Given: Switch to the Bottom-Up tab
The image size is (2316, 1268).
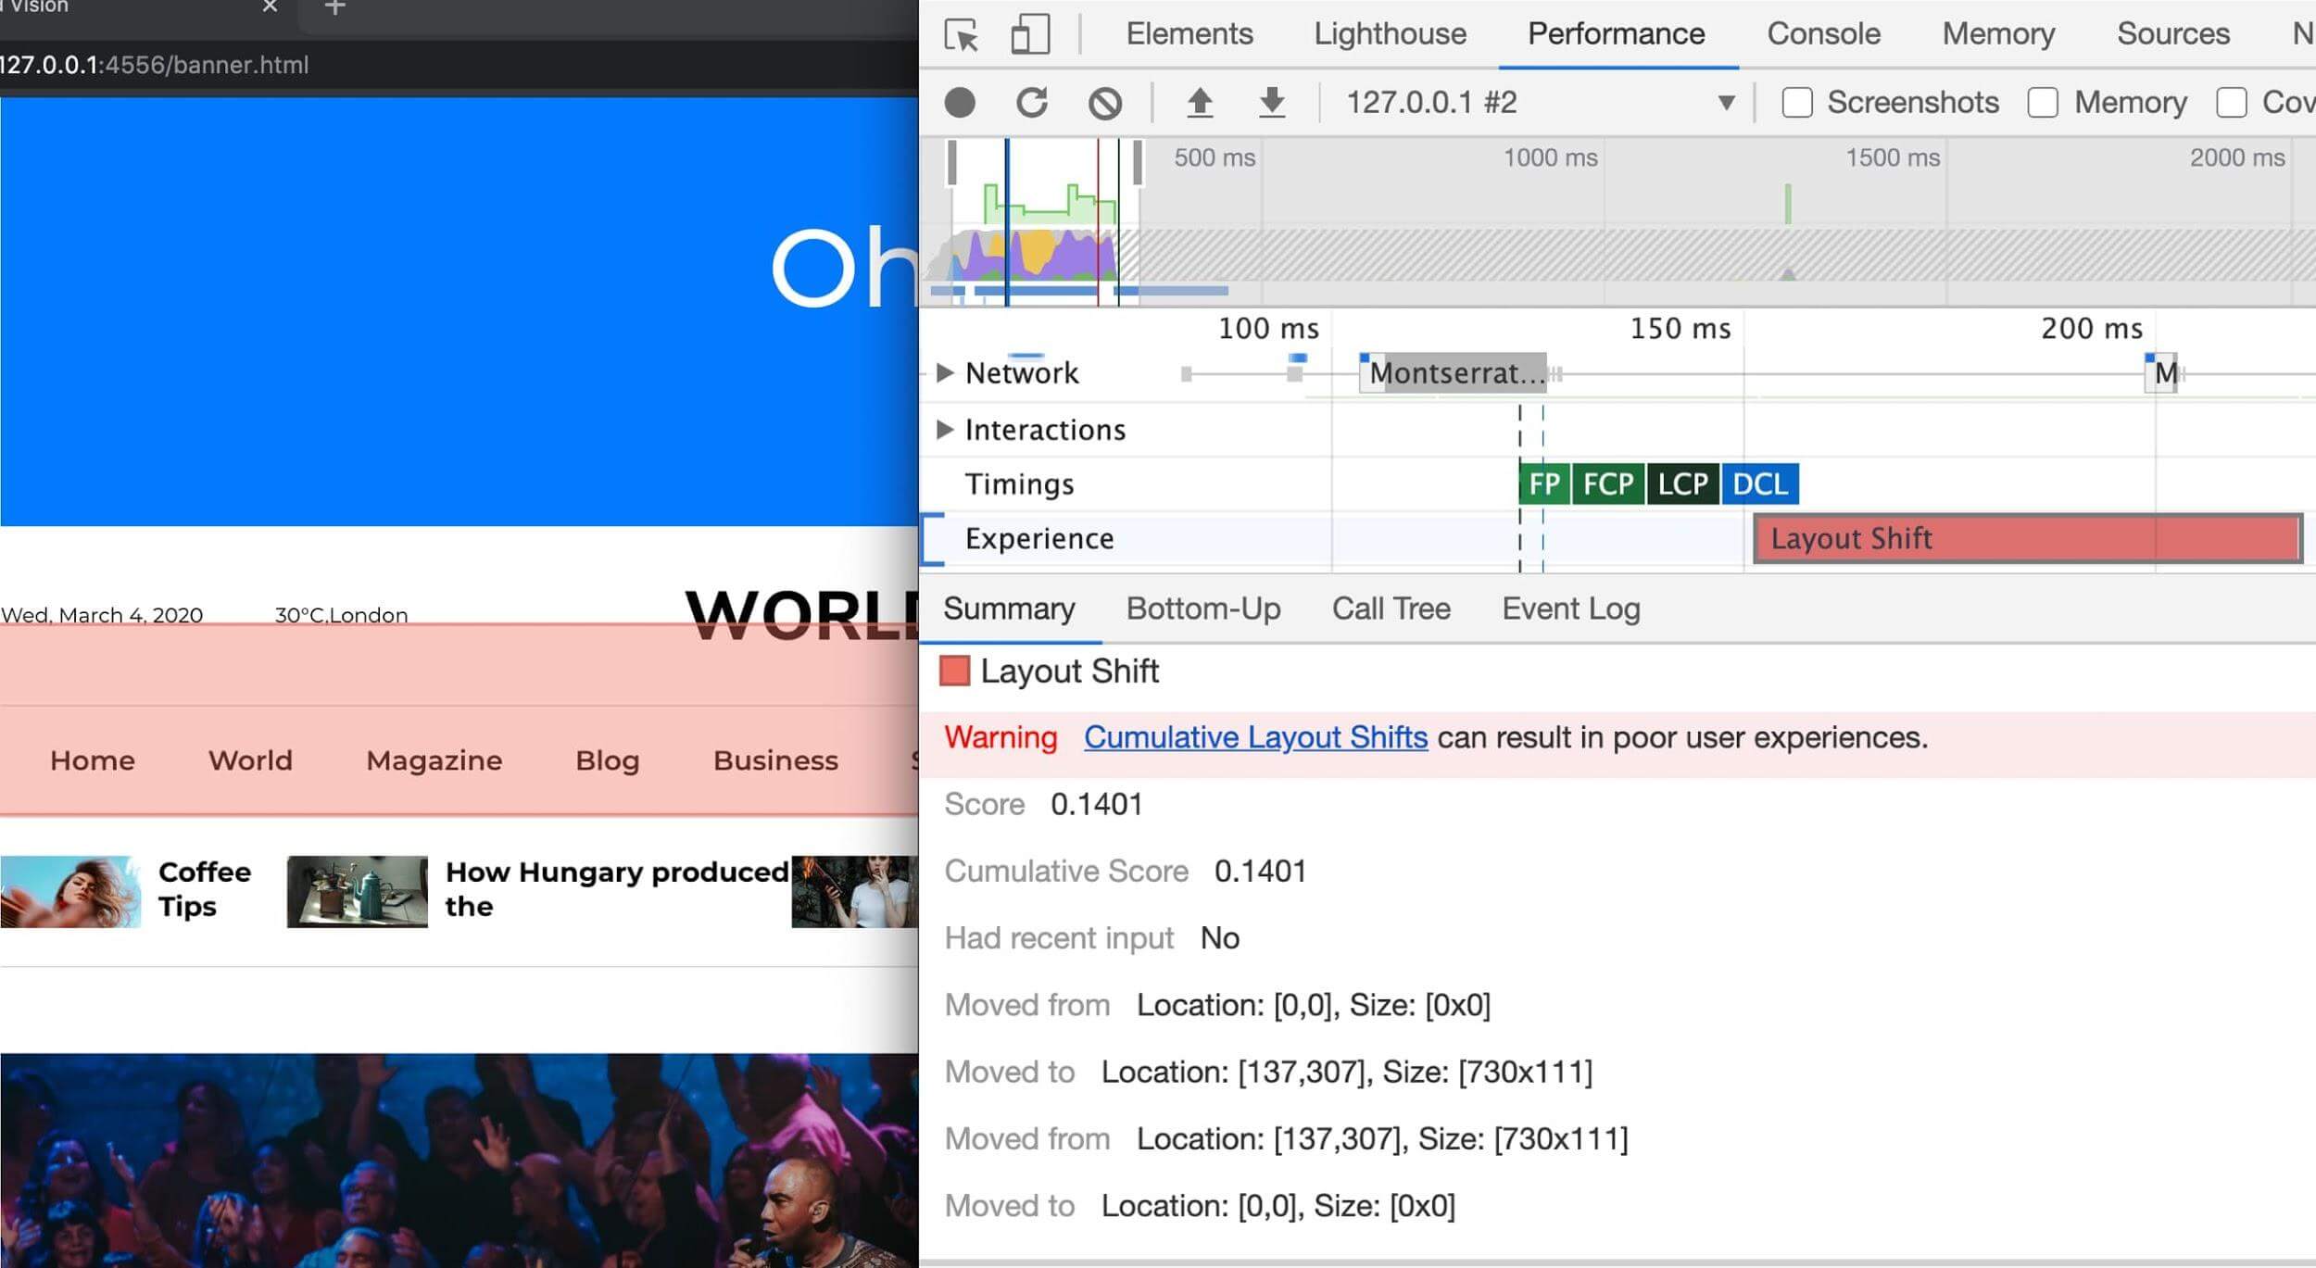Looking at the screenshot, I should point(1202,608).
